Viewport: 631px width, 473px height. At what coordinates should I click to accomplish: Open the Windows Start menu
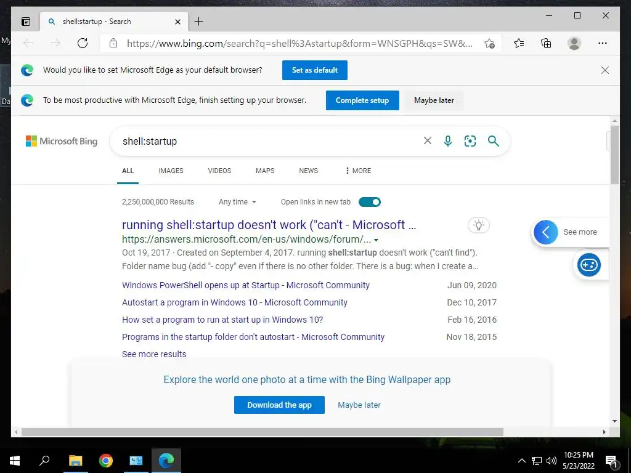[15, 461]
